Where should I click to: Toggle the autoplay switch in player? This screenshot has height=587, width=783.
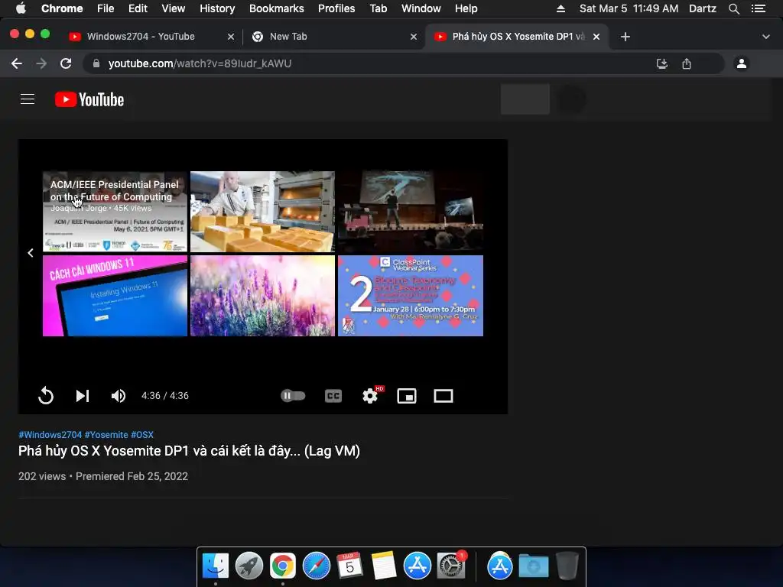(293, 396)
